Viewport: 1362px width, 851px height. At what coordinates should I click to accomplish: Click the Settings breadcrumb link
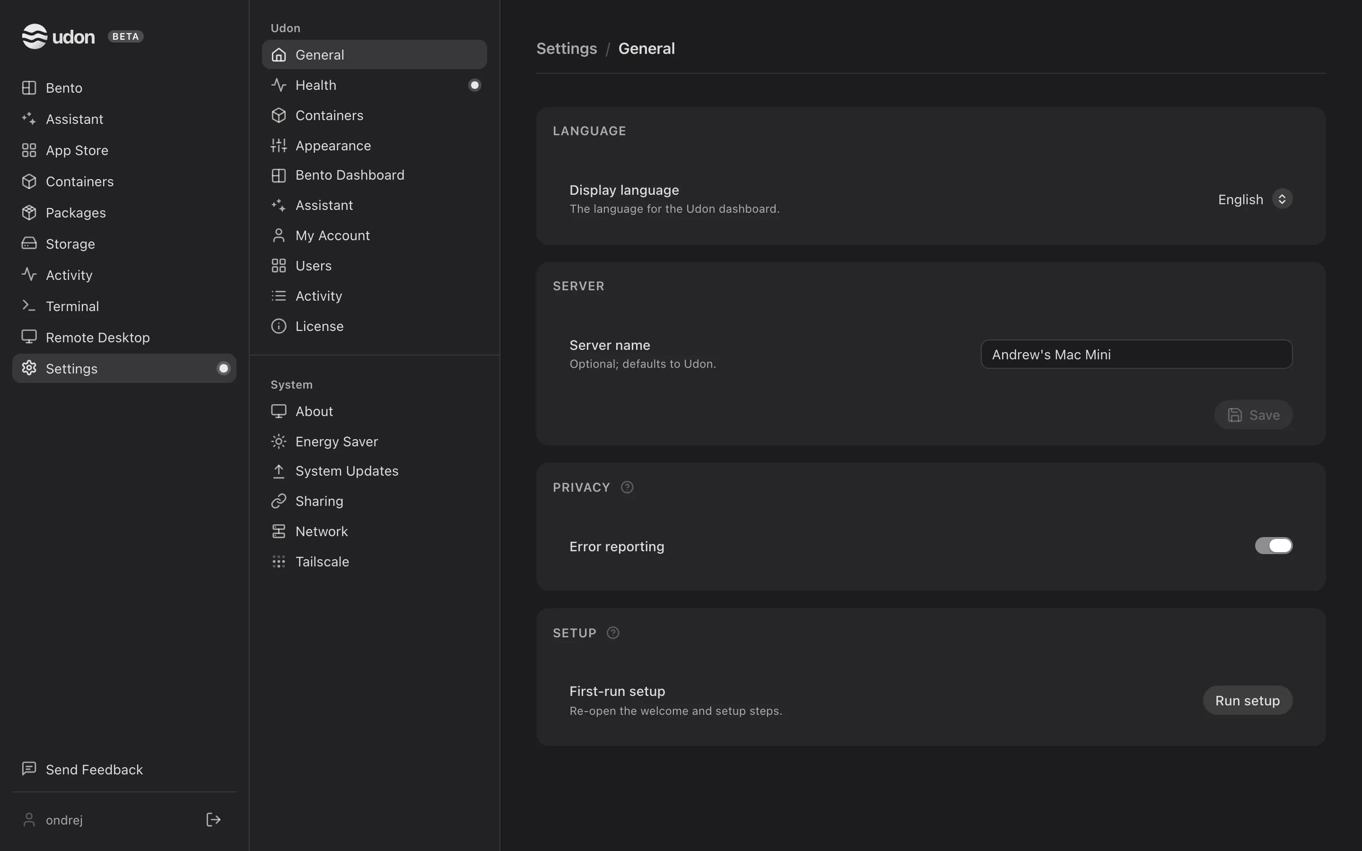(566, 49)
